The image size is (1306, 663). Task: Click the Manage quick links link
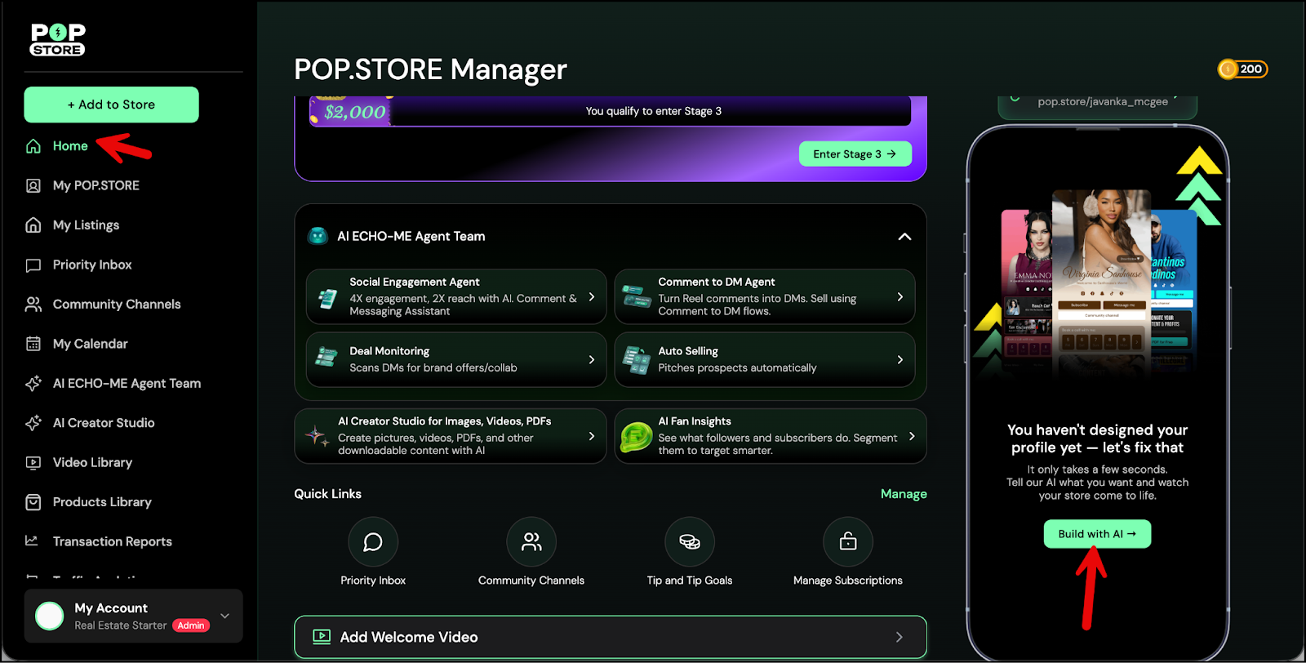903,494
